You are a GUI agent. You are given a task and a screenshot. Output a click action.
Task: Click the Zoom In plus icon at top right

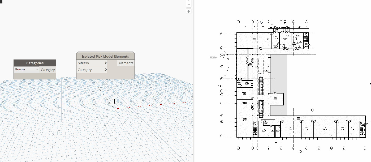(188, 1)
